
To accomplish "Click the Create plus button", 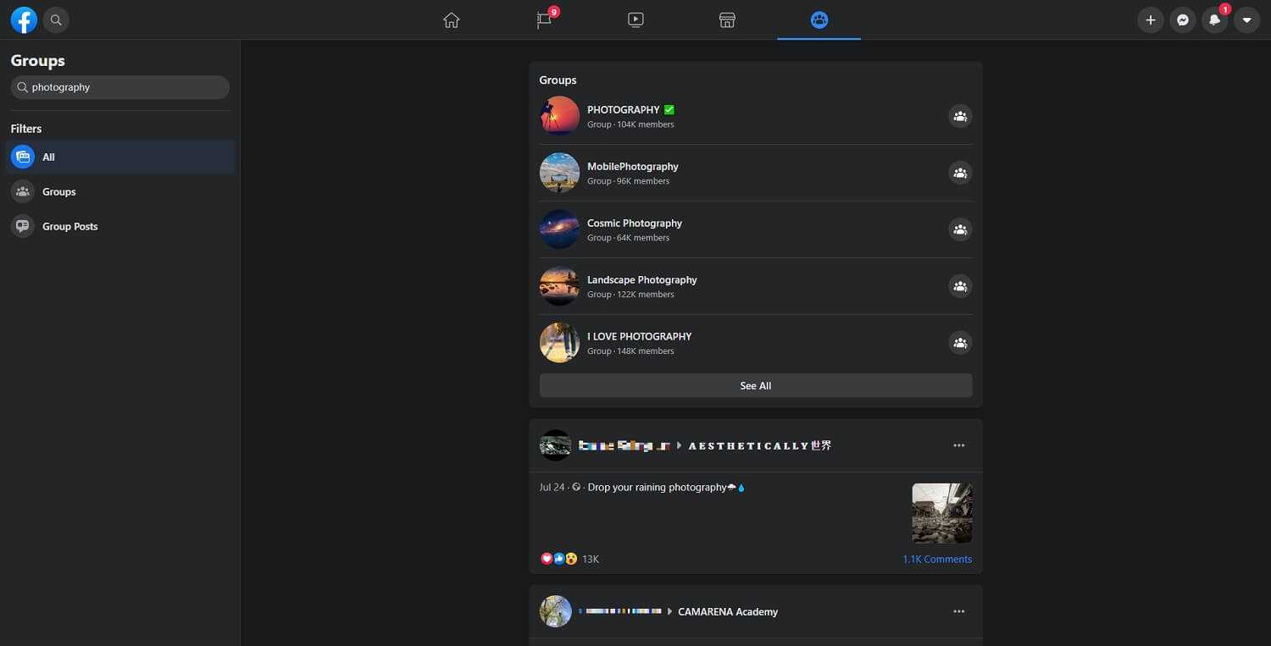I will pyautogui.click(x=1150, y=19).
